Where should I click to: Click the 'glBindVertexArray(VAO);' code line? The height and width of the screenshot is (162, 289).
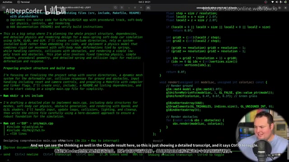point(185,103)
